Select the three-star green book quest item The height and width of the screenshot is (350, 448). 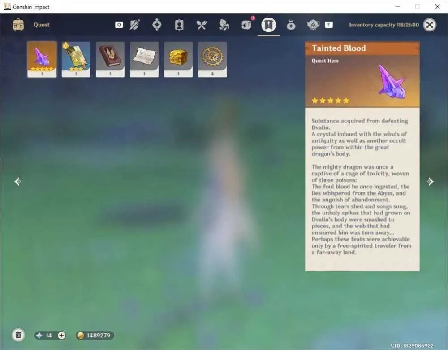click(x=76, y=60)
